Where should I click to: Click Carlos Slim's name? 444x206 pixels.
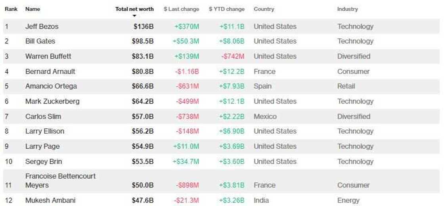pos(43,117)
